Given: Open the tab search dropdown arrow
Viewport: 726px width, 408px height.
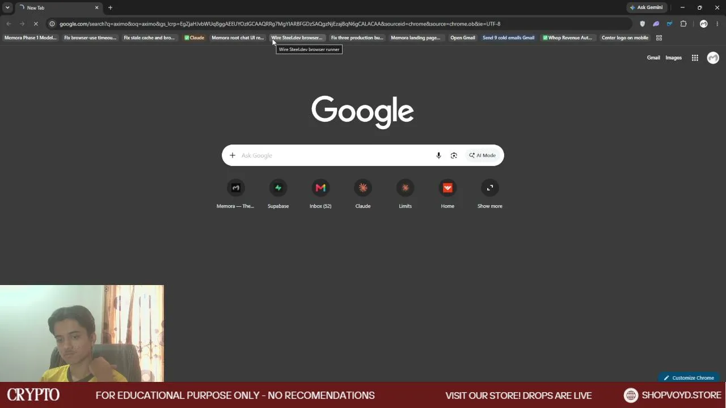Looking at the screenshot, I should pyautogui.click(x=7, y=7).
